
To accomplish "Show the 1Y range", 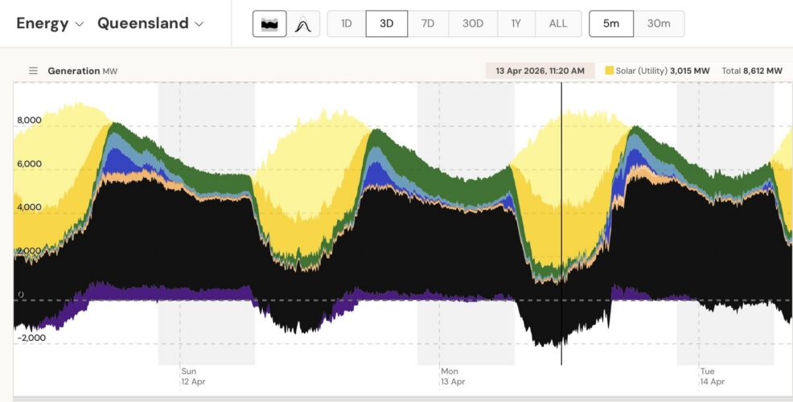I will click(x=516, y=24).
